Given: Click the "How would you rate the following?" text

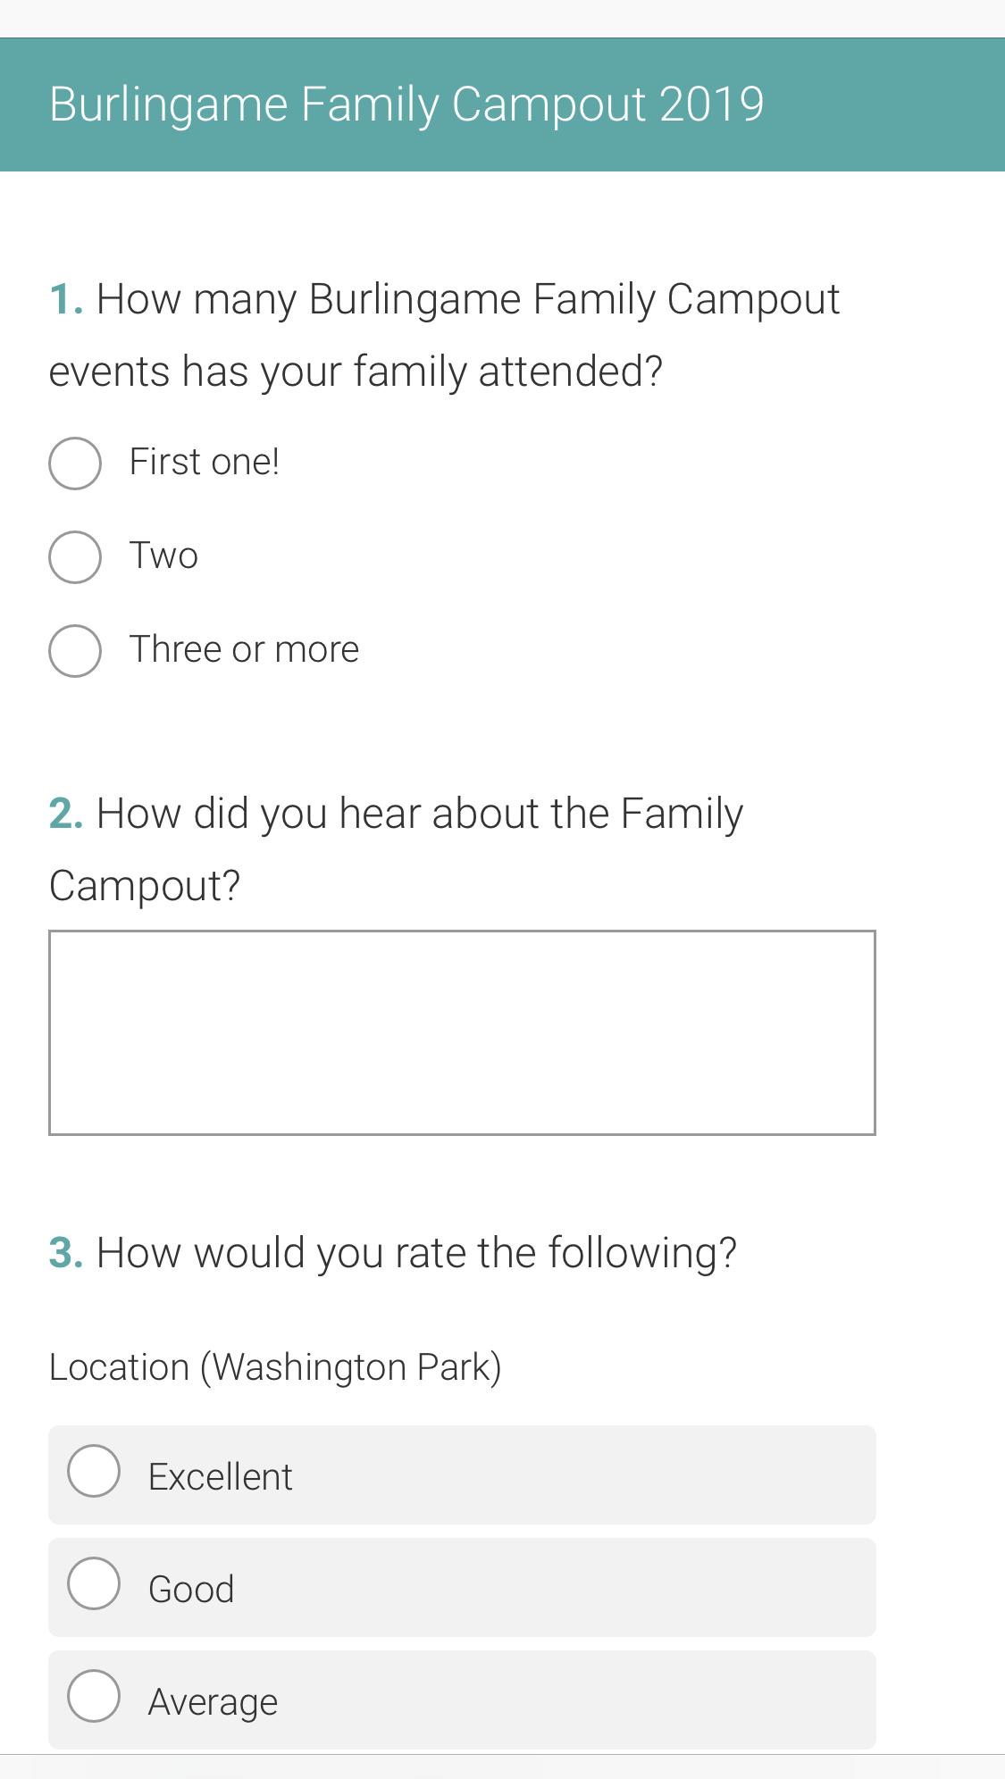Looking at the screenshot, I should coord(416,1253).
